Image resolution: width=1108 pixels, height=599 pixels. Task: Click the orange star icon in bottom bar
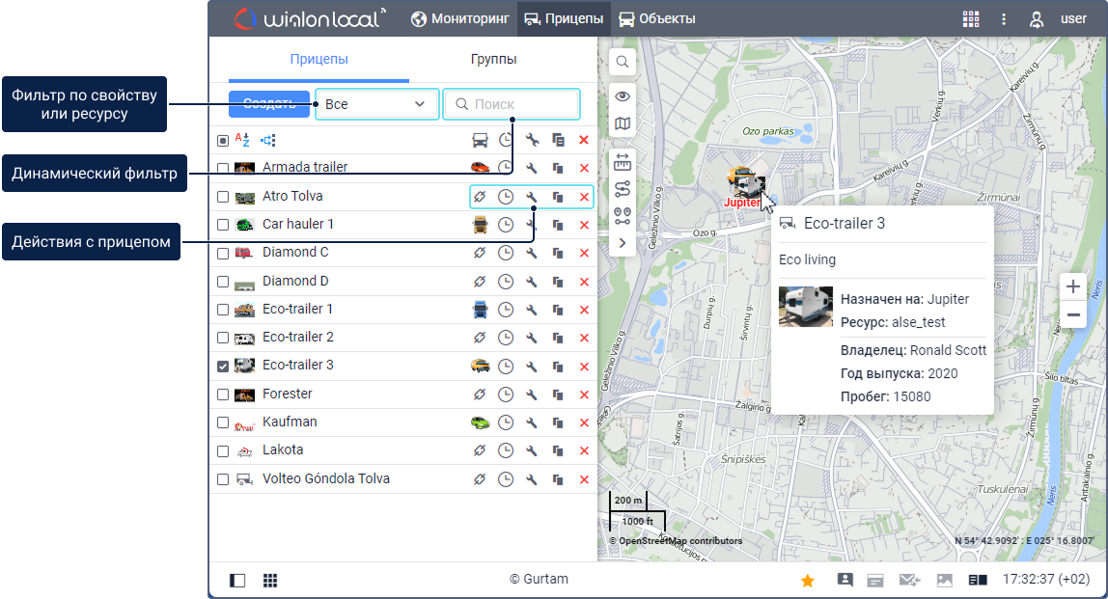click(808, 580)
